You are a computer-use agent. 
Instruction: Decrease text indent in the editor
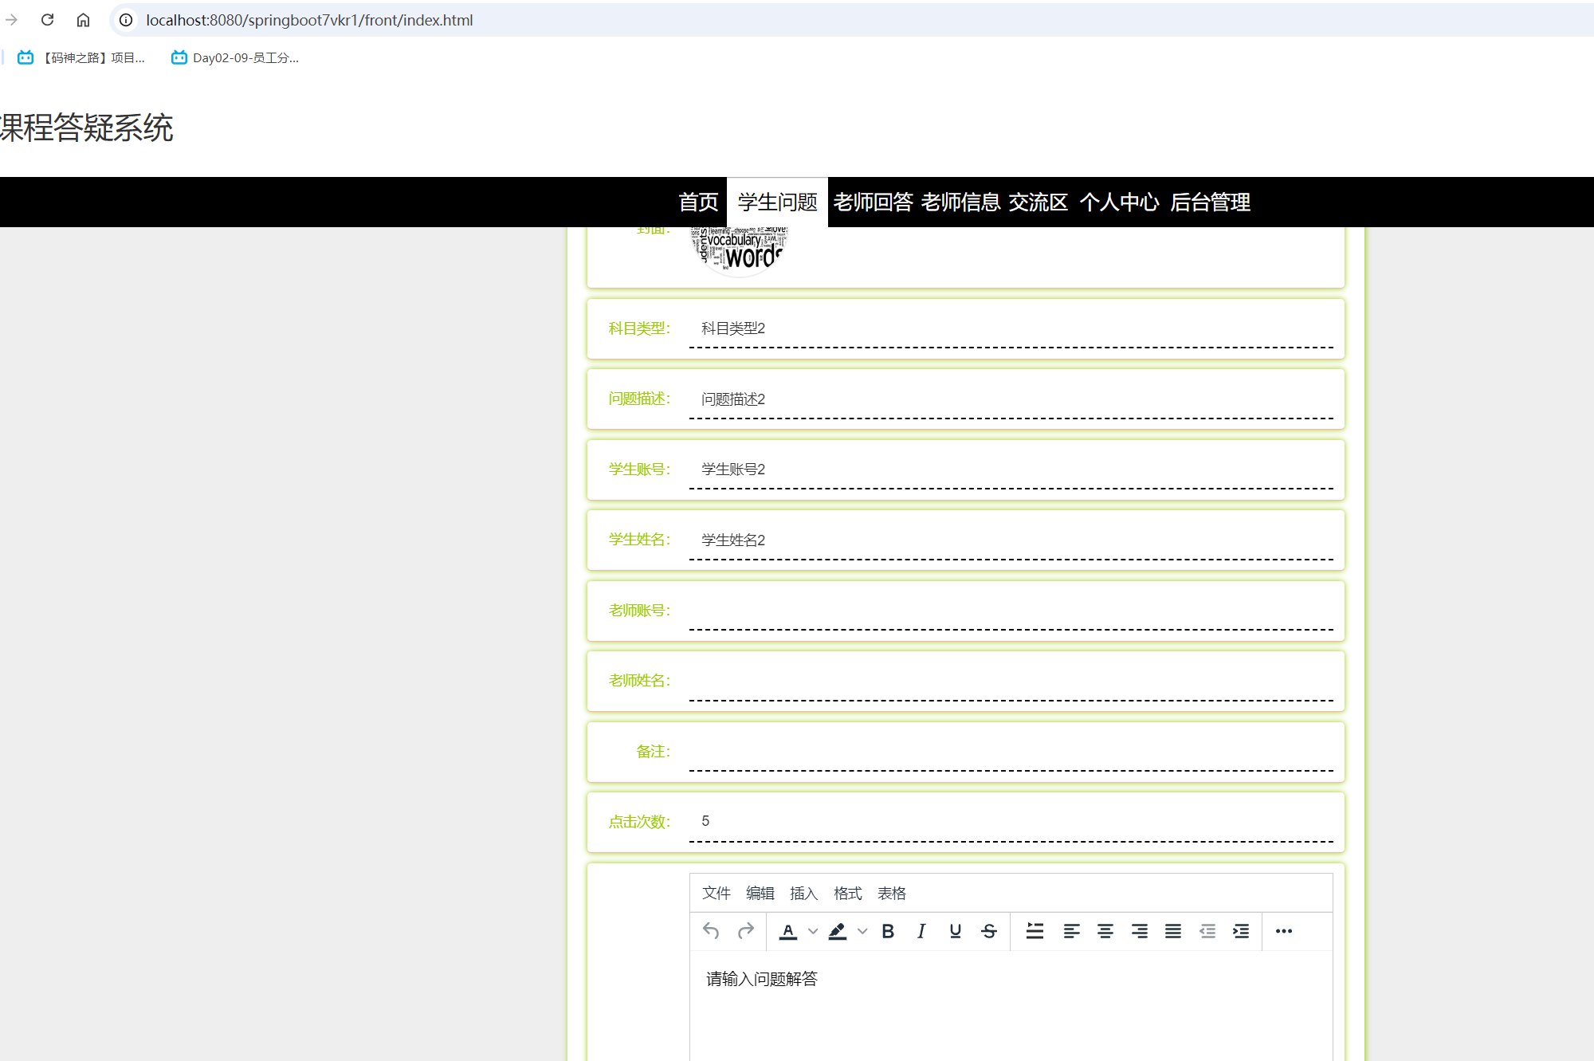point(1208,931)
